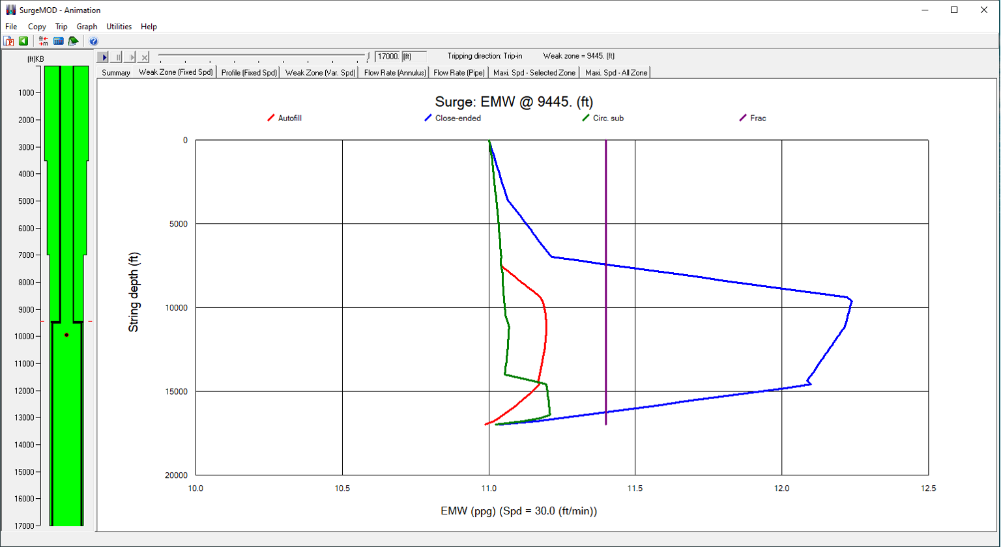Click the string depth slider handle

[x=368, y=57]
